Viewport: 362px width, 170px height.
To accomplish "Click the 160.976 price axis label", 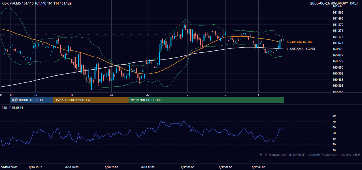I will [338, 49].
